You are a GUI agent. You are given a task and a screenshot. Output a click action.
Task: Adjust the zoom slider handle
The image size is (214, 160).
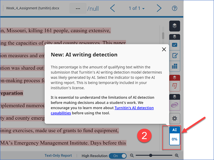pyautogui.click(x=151, y=155)
